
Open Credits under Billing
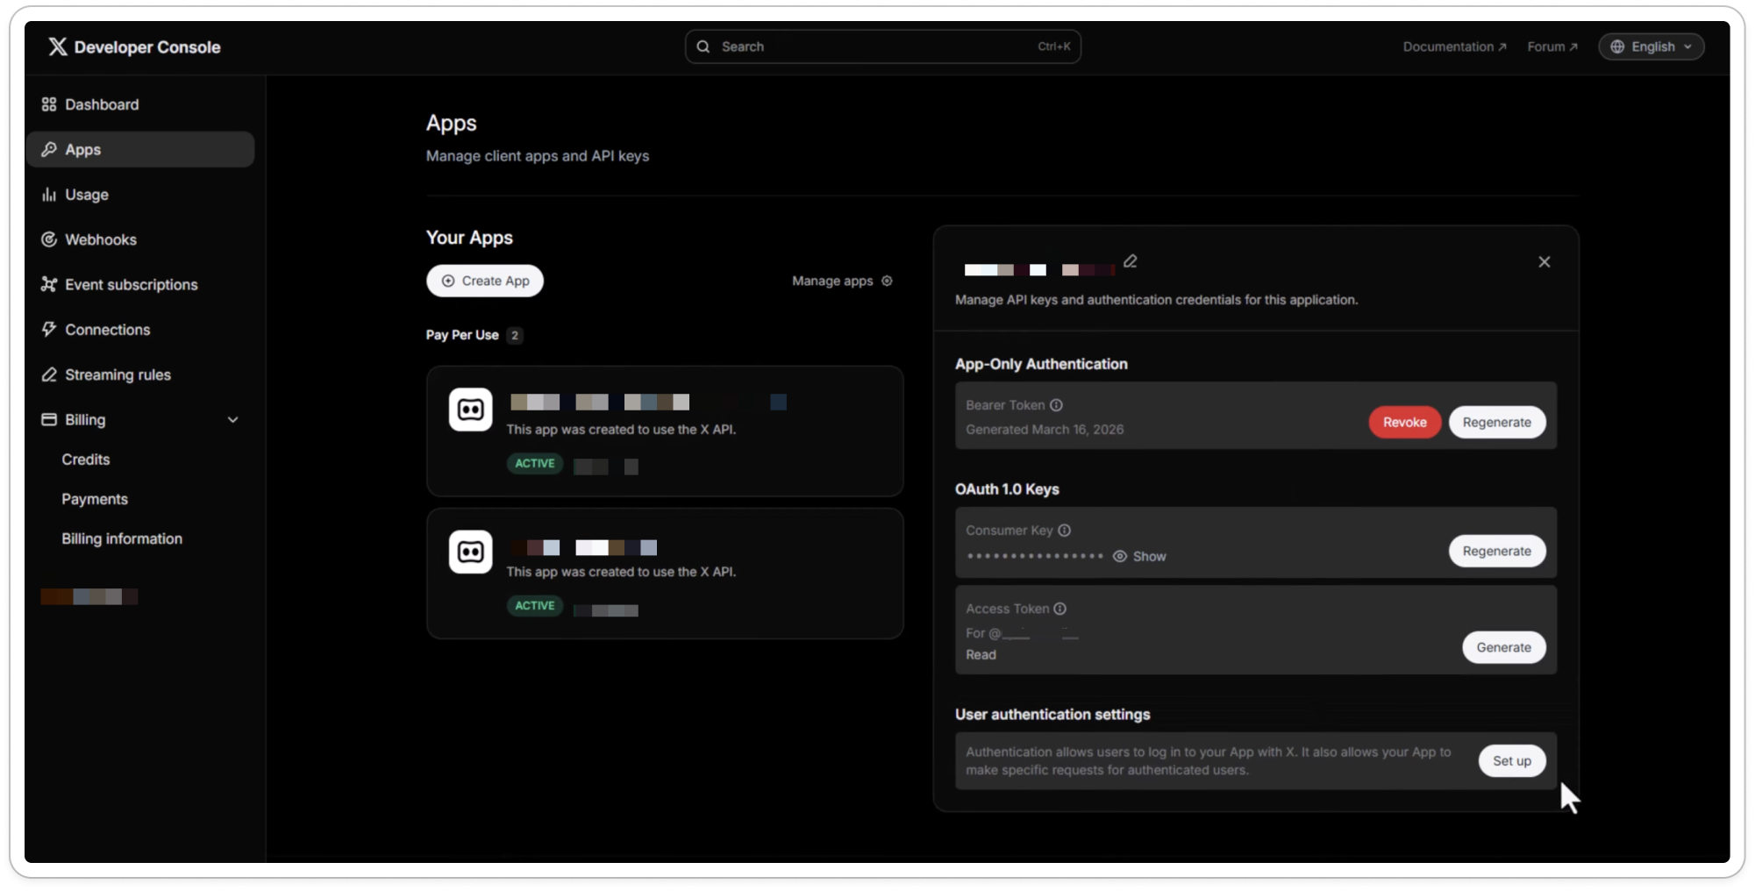(x=86, y=460)
